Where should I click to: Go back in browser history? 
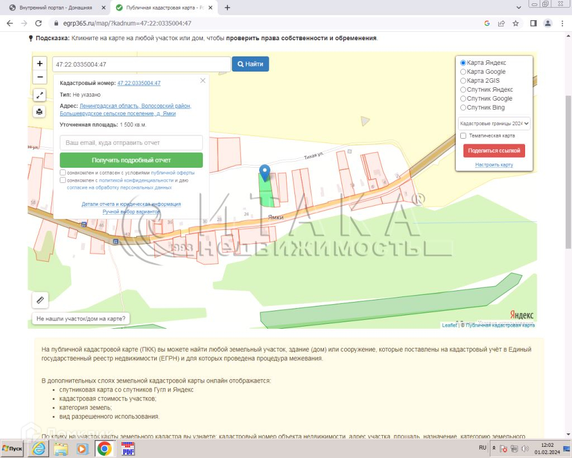(10, 23)
